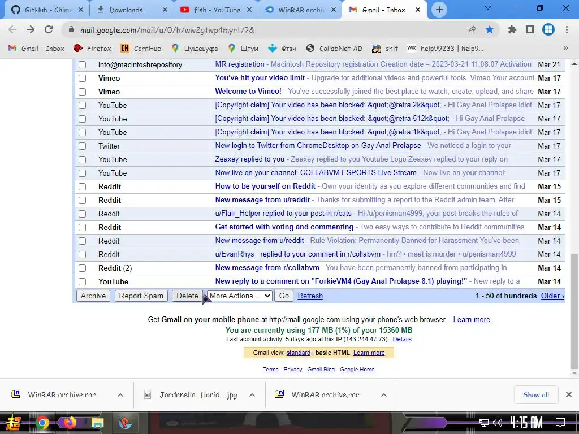The height and width of the screenshot is (434, 579).
Task: Switch to the Downloads tab
Action: click(126, 10)
